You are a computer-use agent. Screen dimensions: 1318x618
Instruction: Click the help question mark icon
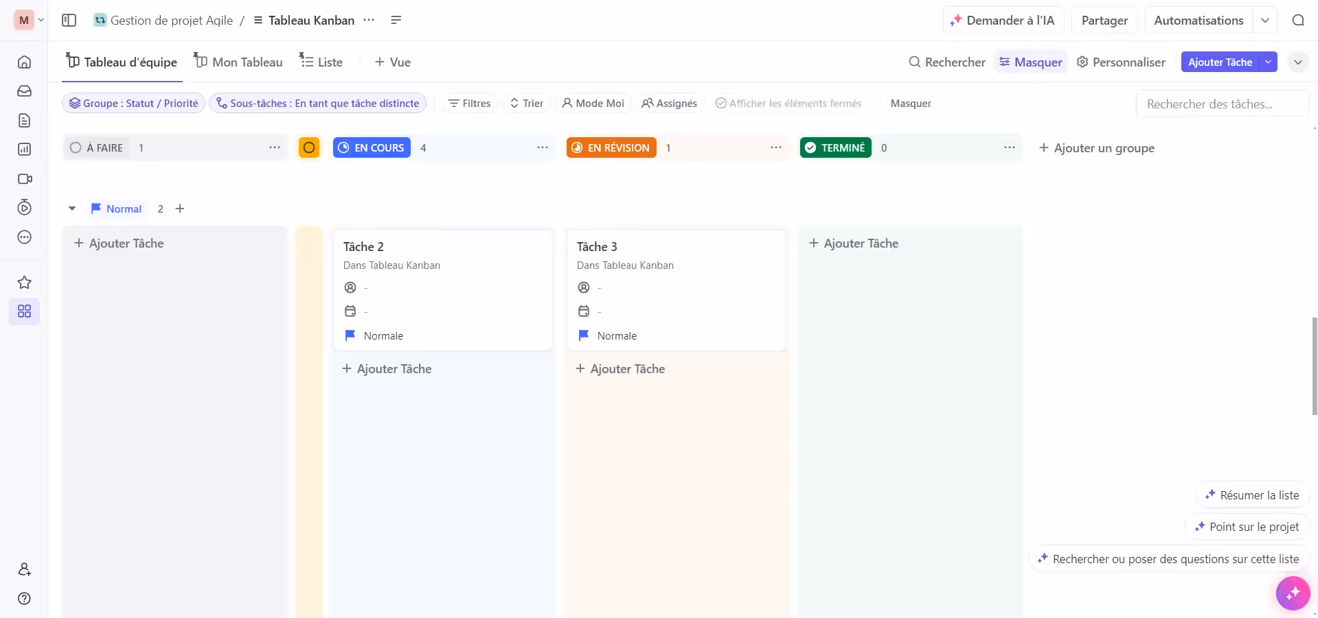point(24,598)
